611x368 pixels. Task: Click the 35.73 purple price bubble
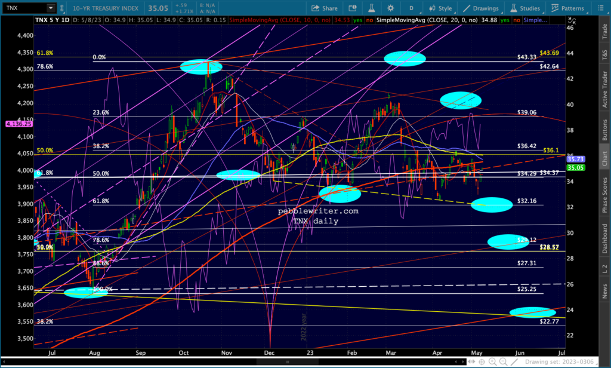point(575,160)
